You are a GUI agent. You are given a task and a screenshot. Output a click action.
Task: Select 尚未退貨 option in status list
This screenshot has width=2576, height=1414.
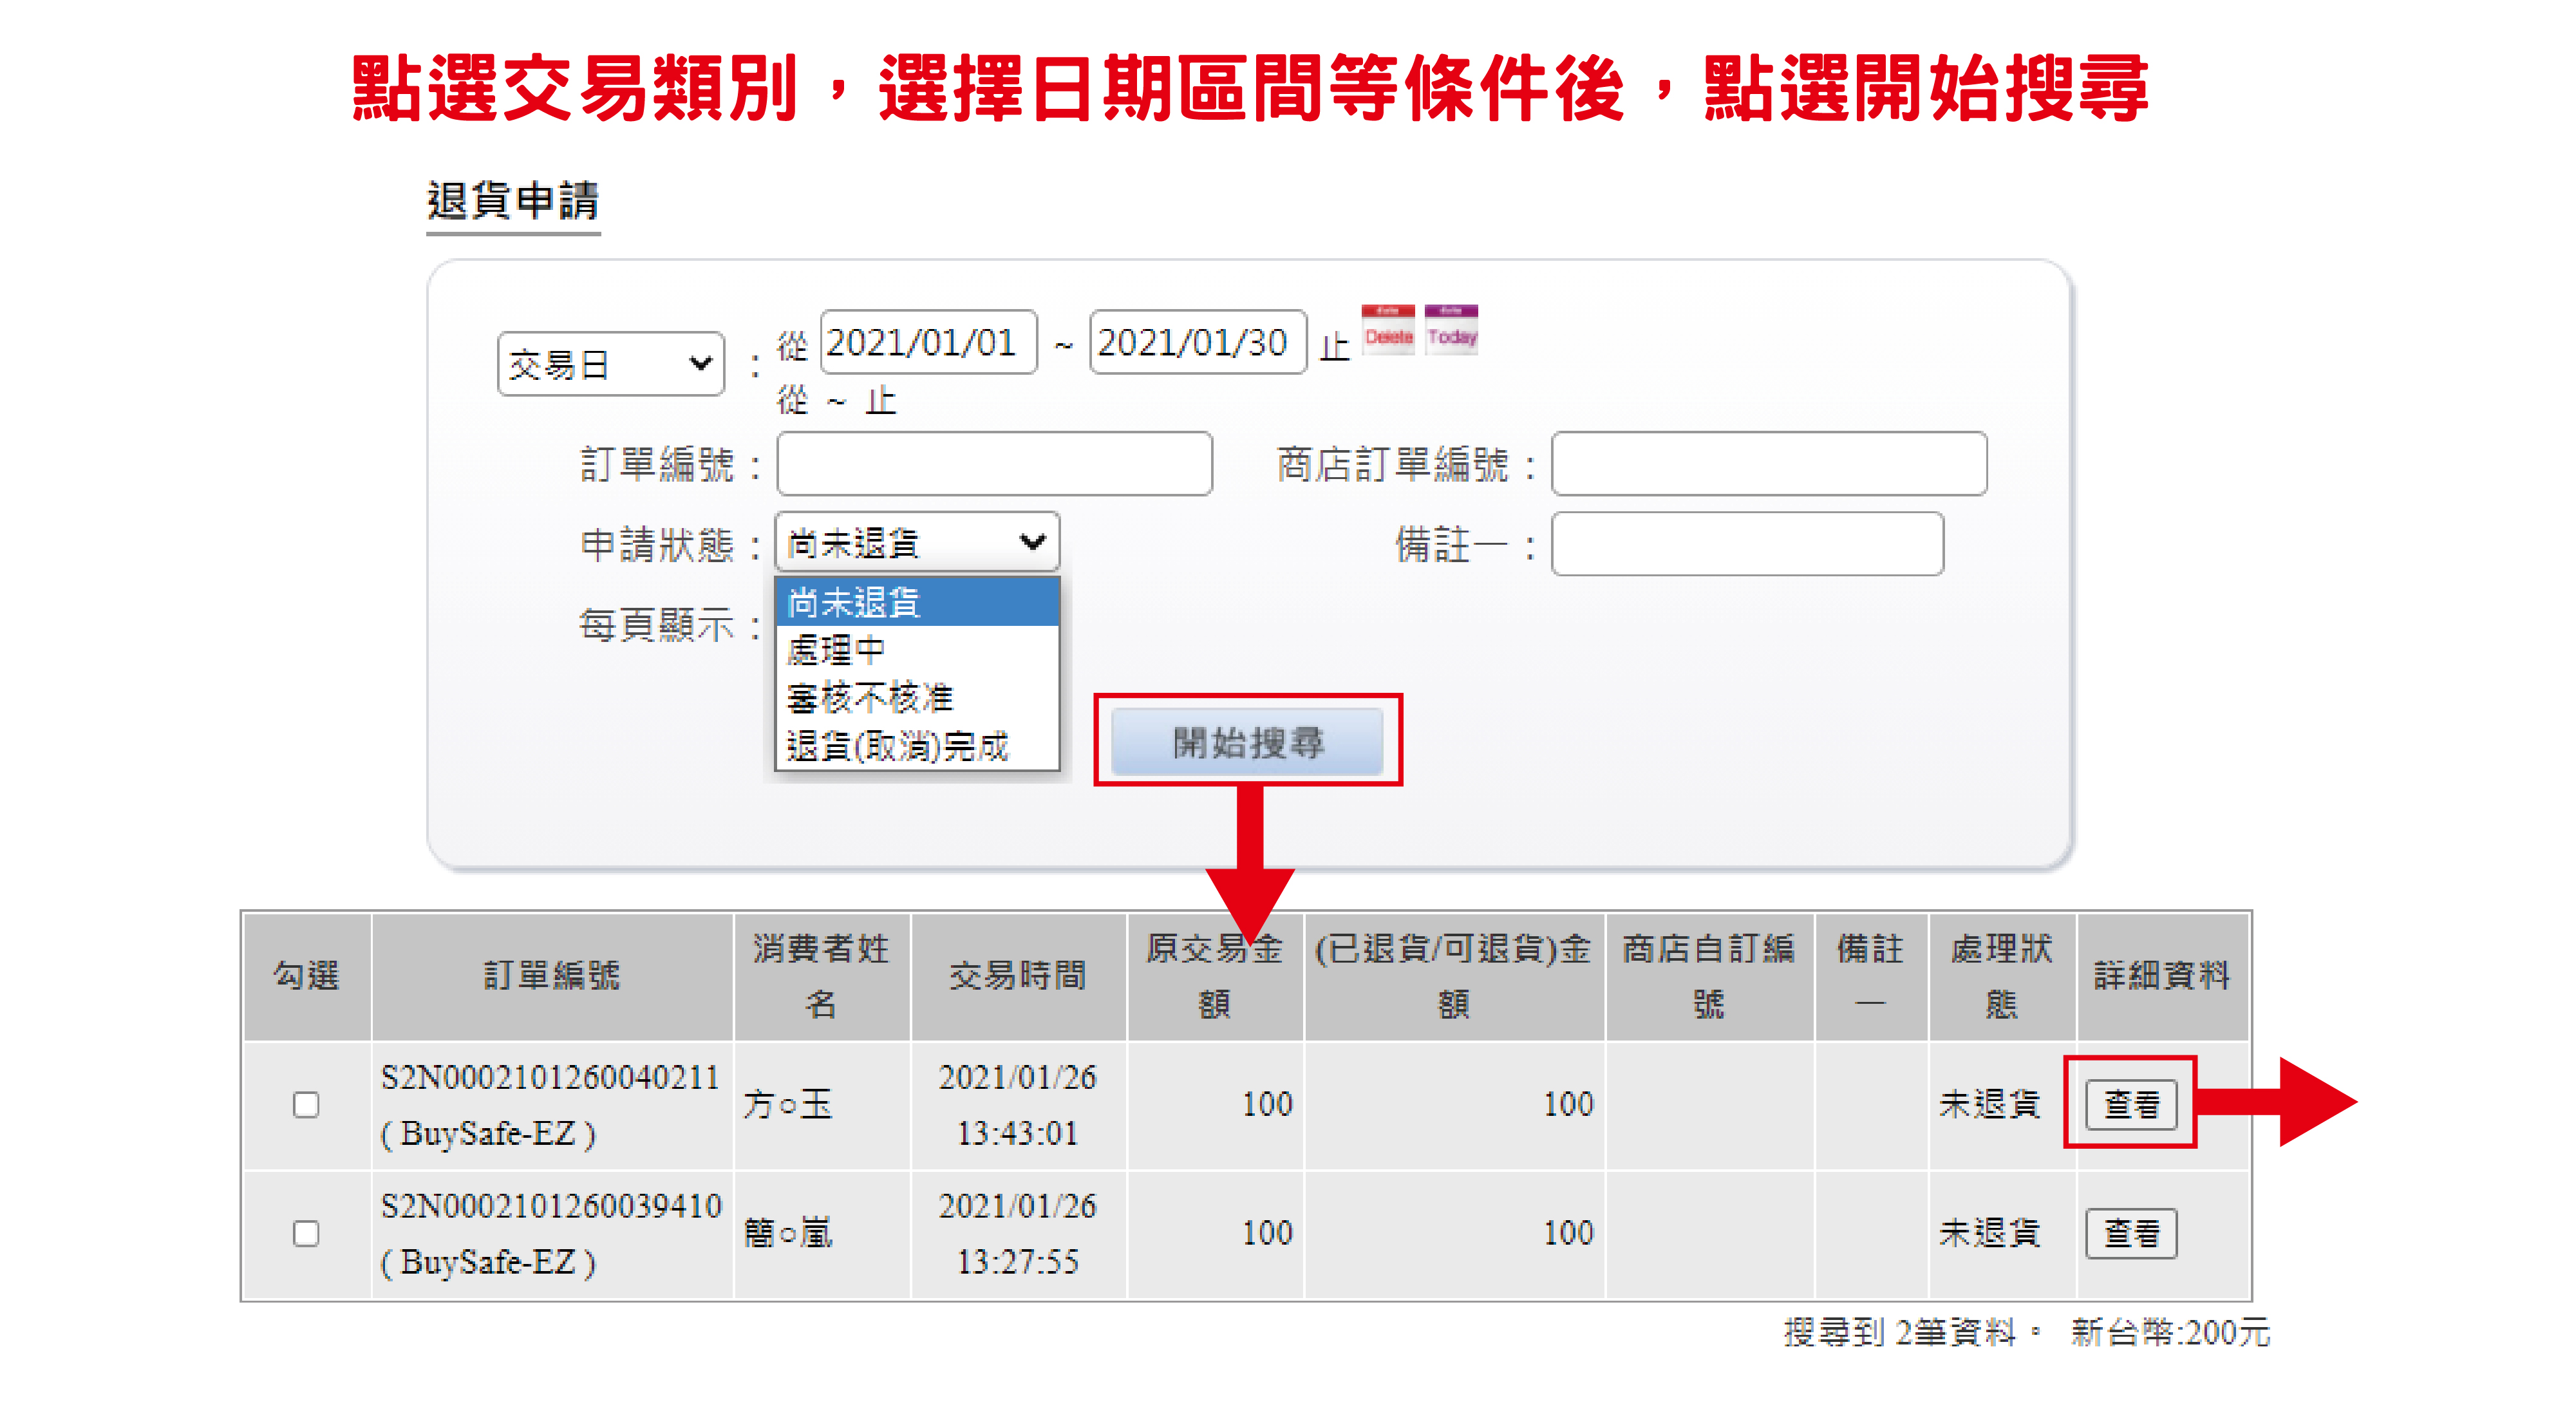[x=917, y=602]
